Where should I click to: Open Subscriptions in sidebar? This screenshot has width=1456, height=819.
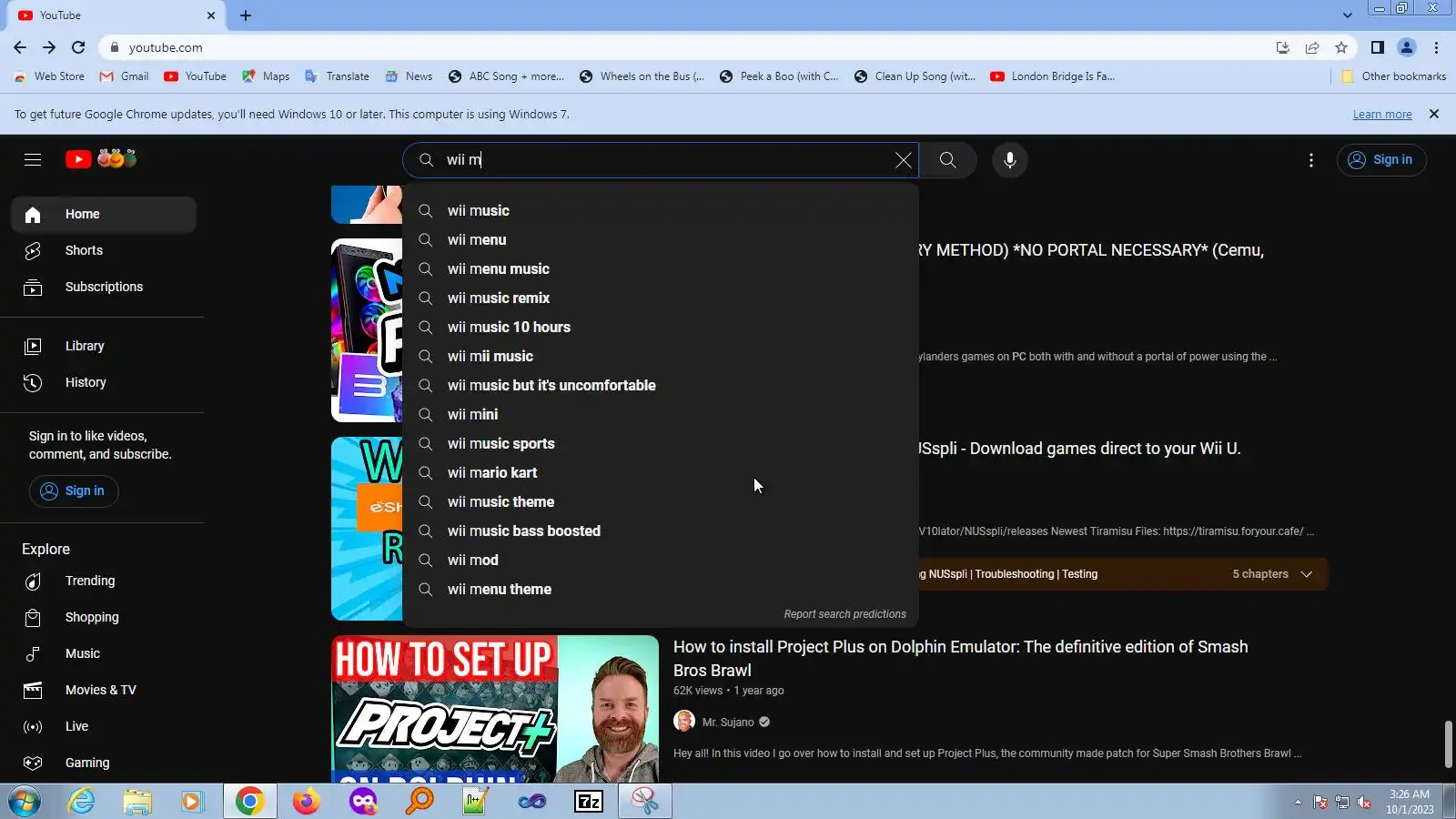pyautogui.click(x=104, y=288)
